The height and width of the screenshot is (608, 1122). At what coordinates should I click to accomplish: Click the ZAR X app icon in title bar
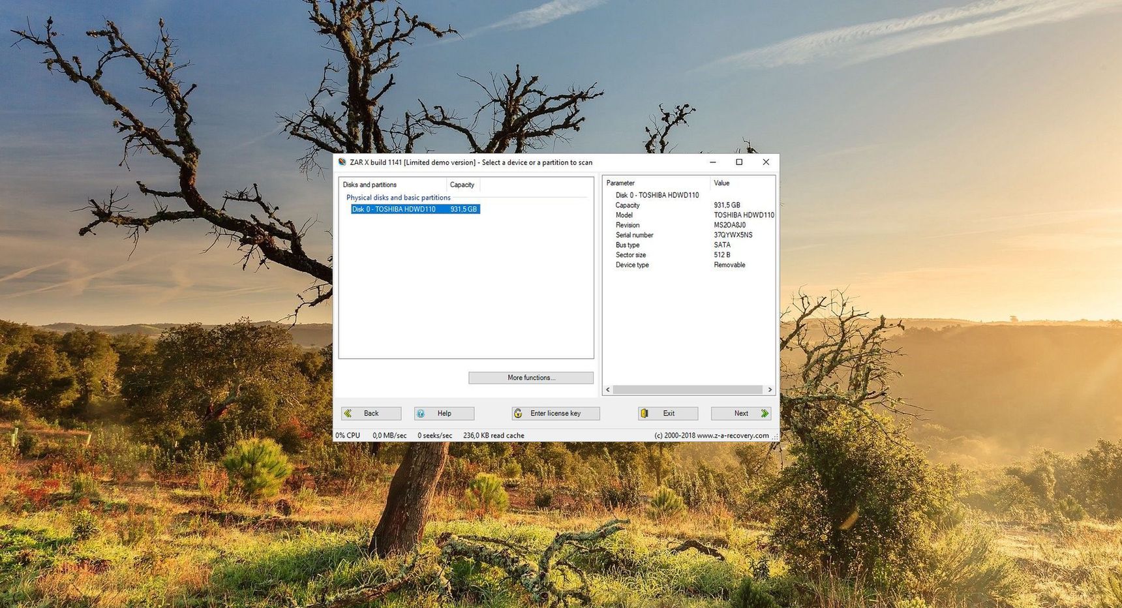[342, 162]
